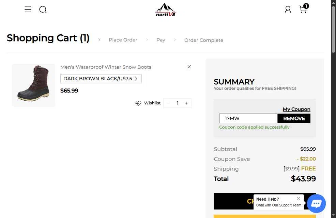The height and width of the screenshot is (218, 336).
Task: Open the DARK BROWN BLACK/US7.5 variant selector
Action: click(101, 79)
